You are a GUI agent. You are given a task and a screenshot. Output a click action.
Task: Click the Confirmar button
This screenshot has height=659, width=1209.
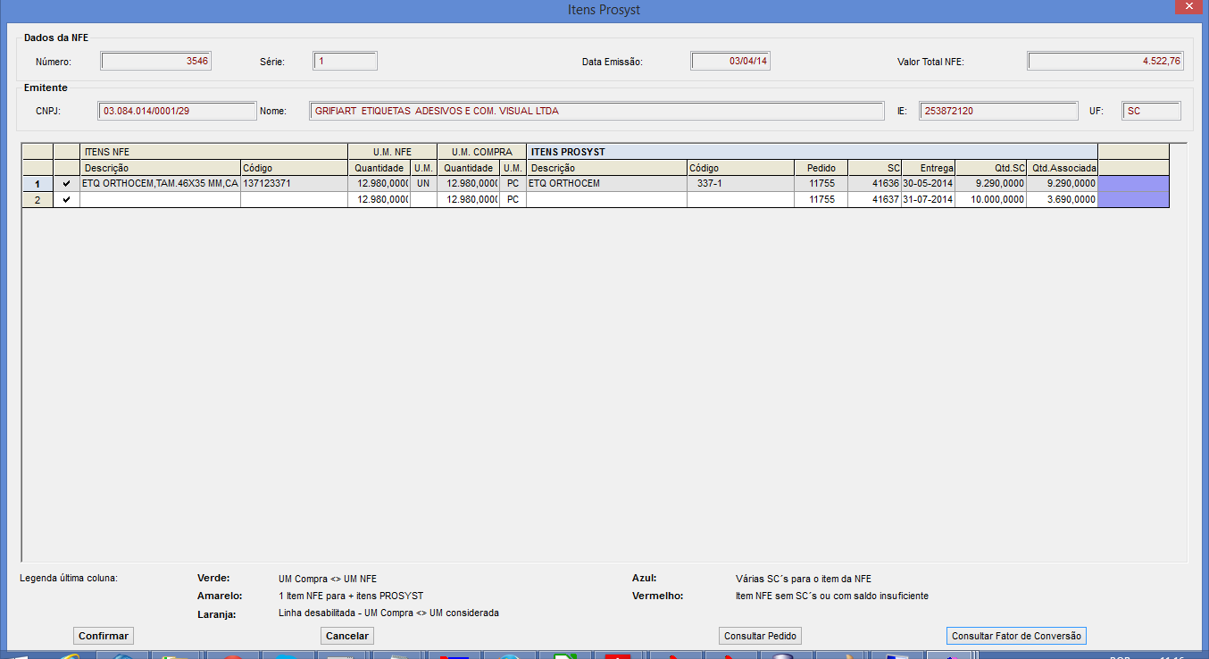pos(104,636)
